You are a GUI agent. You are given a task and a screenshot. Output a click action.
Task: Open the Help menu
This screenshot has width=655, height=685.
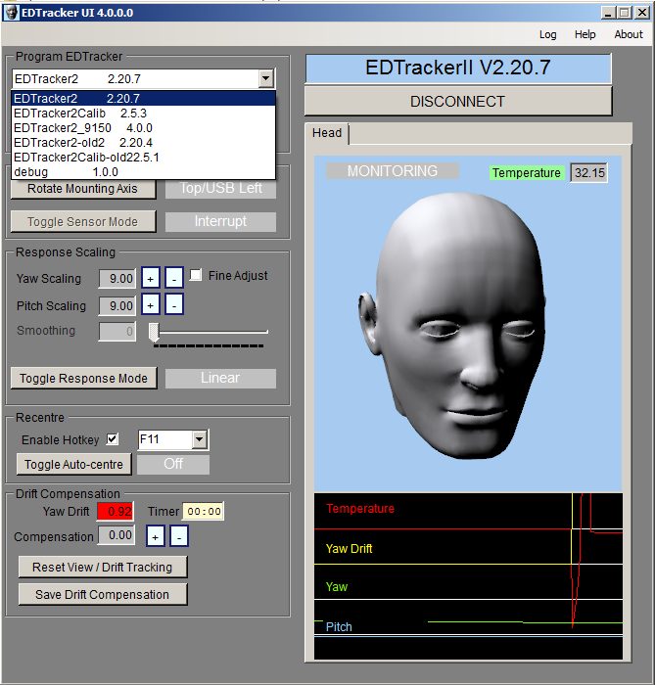coord(585,34)
